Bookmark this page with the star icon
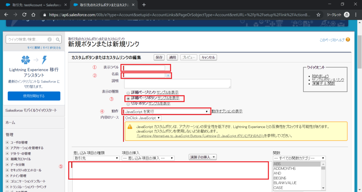This screenshot has width=362, height=192. click(318, 15)
